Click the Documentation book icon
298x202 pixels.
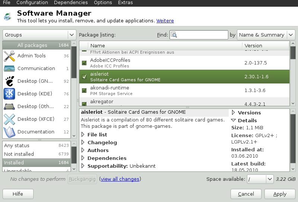(9, 132)
